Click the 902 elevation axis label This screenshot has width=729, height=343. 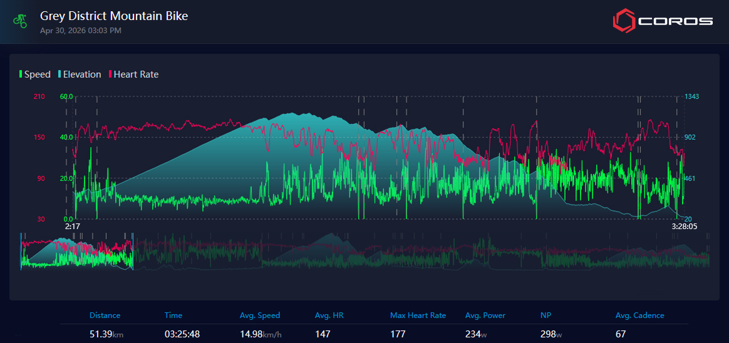point(690,137)
